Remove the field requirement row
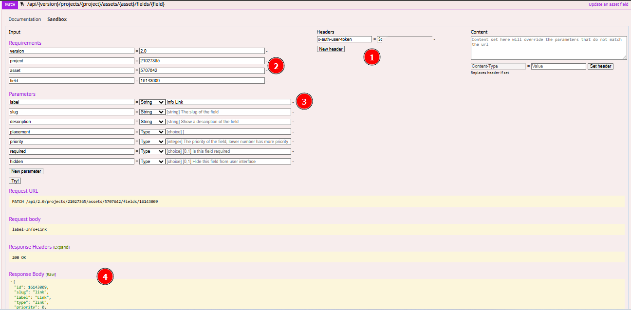Viewport: 631px width, 310px height. point(267,81)
